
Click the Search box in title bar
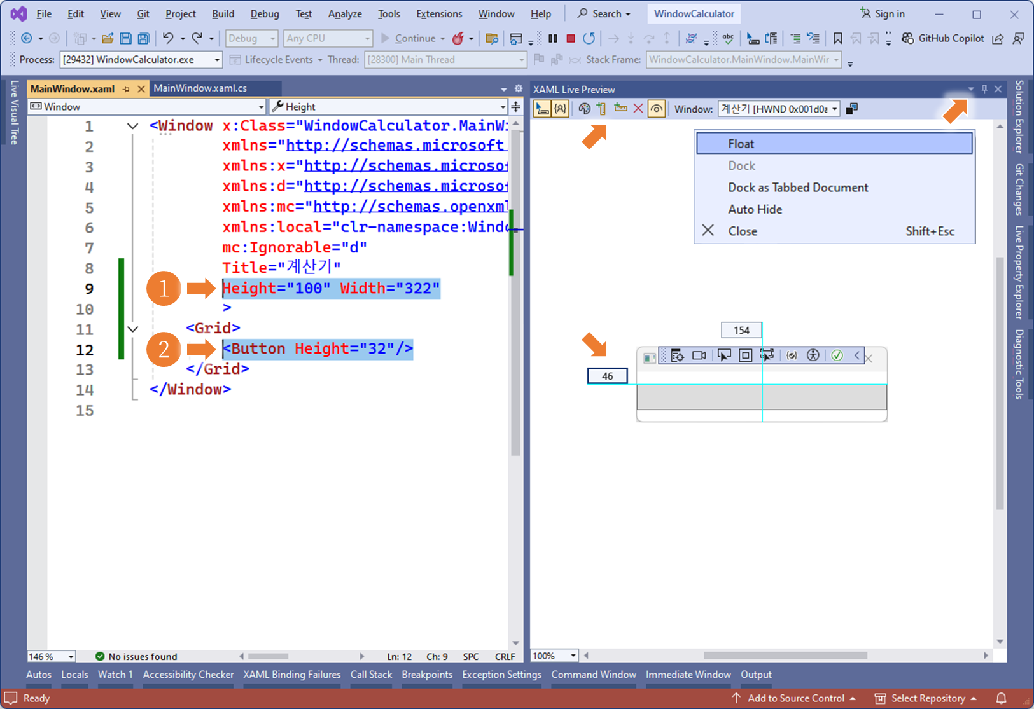pos(604,13)
